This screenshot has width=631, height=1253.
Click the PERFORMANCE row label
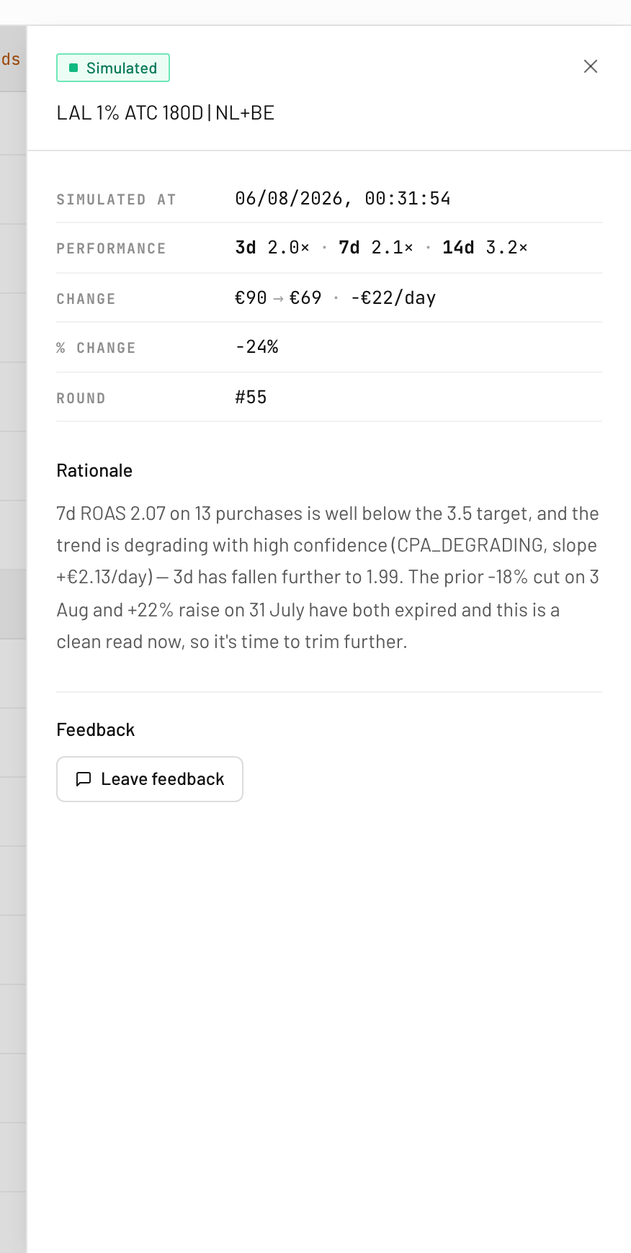112,248
